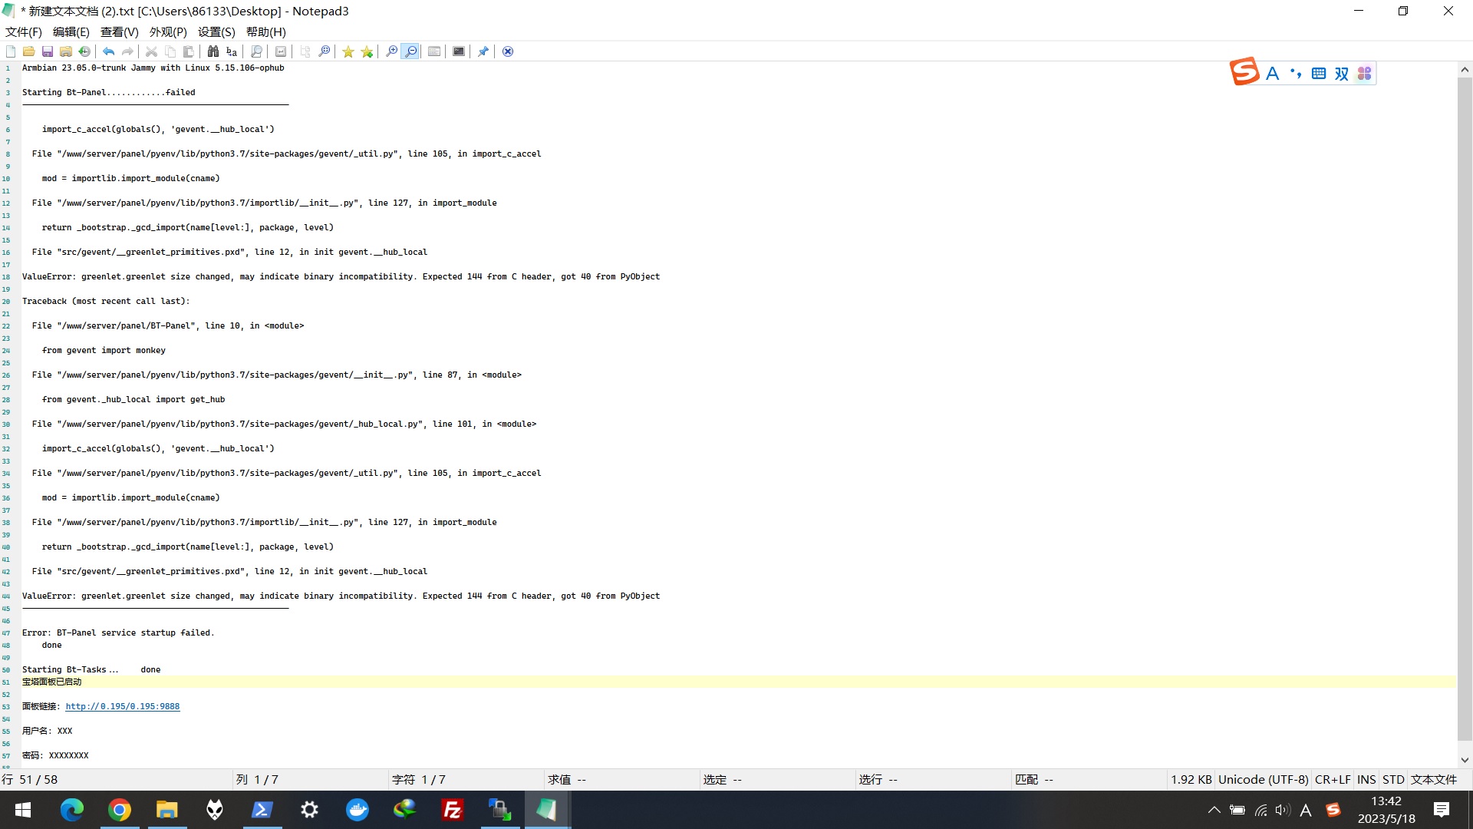Image resolution: width=1473 pixels, height=829 pixels.
Task: Open Sogou toolbox grid icon
Action: click(x=1364, y=74)
